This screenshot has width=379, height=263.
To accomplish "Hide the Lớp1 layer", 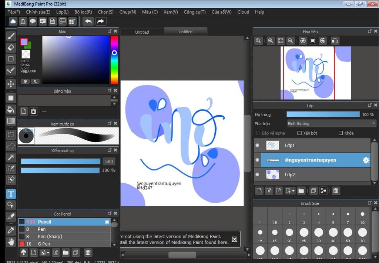I will click(x=257, y=145).
